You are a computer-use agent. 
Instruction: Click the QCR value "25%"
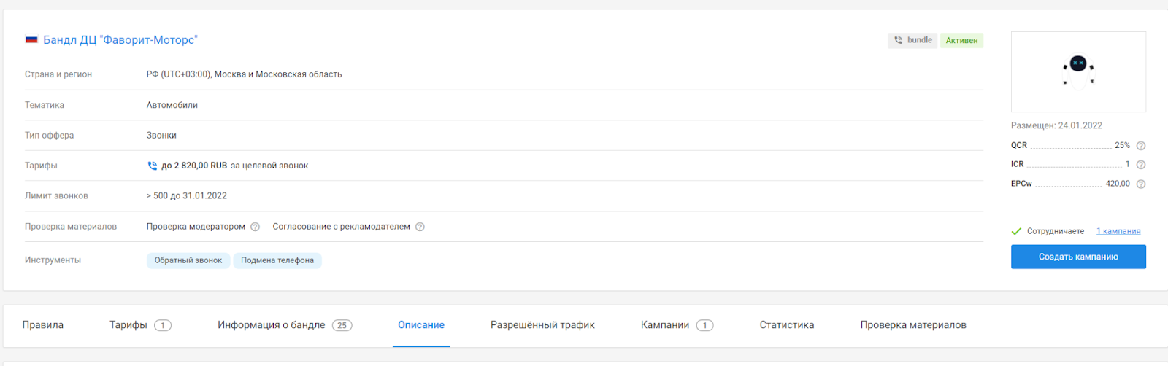click(x=1122, y=145)
